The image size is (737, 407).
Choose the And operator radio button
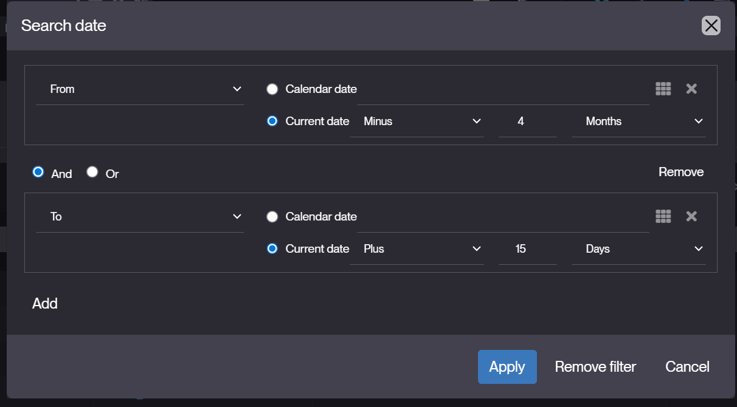[x=38, y=172]
